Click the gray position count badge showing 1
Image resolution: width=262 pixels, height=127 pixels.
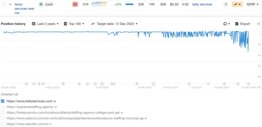click(x=226, y=4)
